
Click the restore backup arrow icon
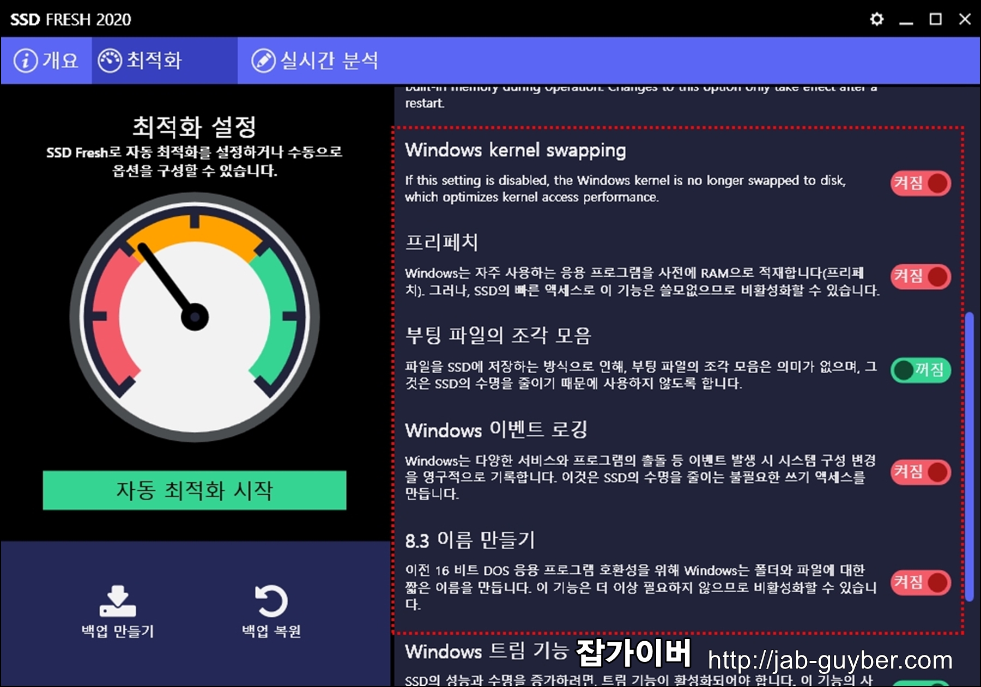271,601
